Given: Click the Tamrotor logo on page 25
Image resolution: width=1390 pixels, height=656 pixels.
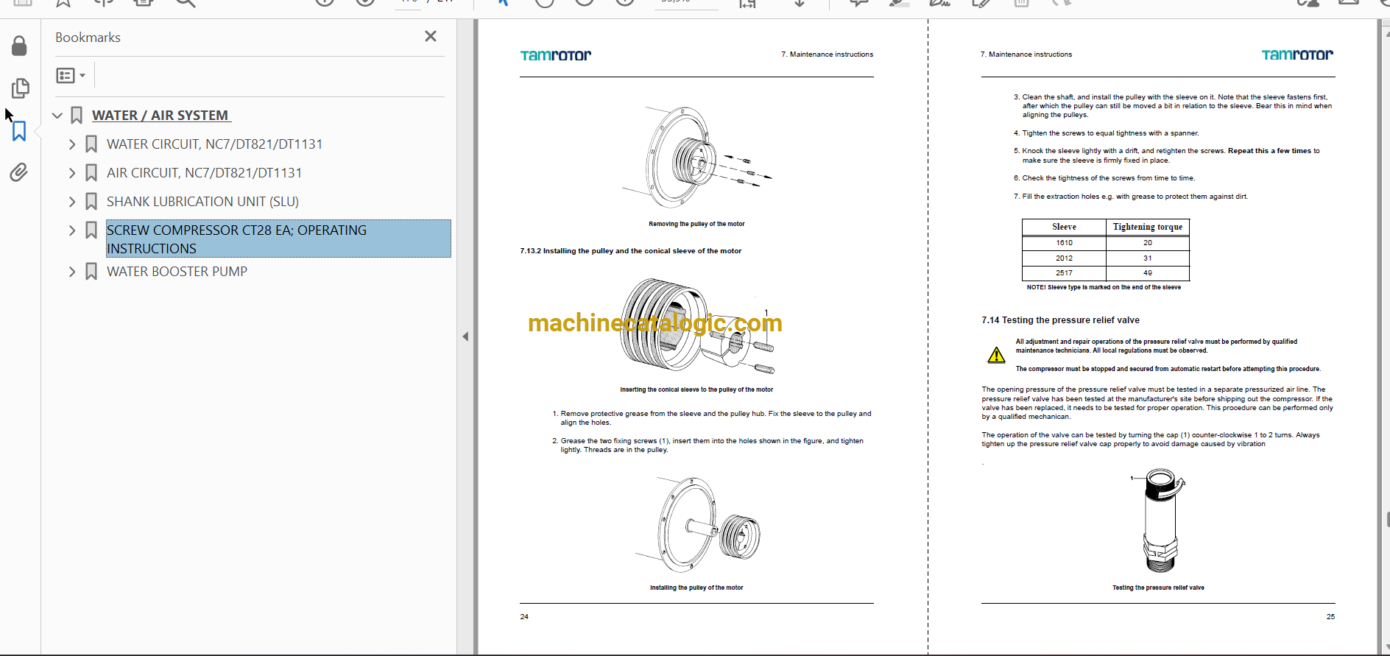Looking at the screenshot, I should click(x=1297, y=55).
